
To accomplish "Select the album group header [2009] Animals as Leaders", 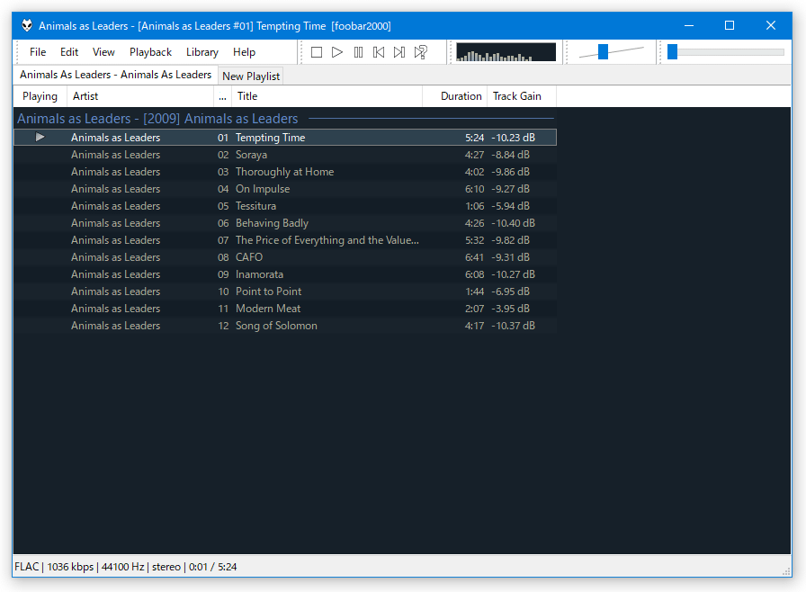I will click(285, 119).
